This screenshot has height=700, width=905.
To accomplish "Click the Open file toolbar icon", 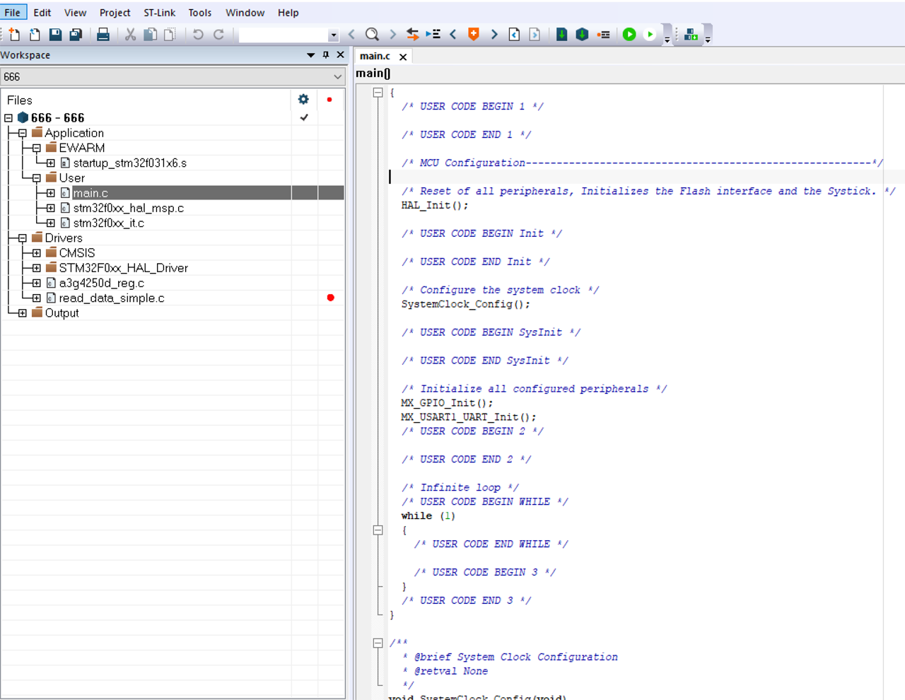I will click(x=35, y=34).
